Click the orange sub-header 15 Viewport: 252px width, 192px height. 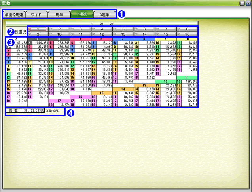(102, 93)
